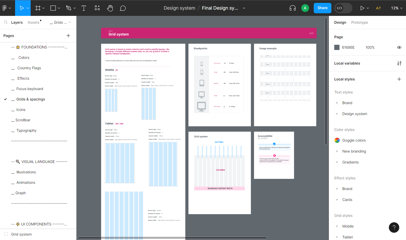Switch to the Layers tab
This screenshot has height=240, width=406.
(x=17, y=22)
